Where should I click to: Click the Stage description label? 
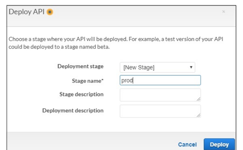(81, 94)
